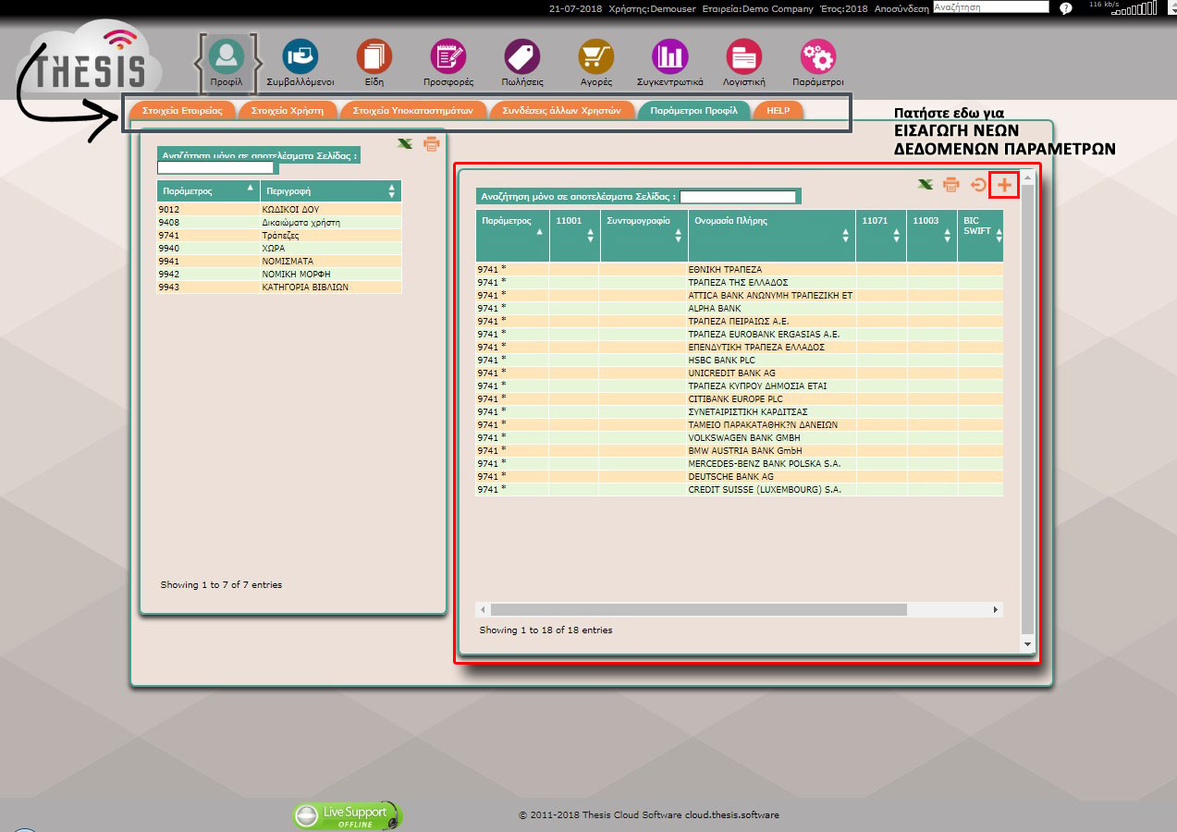Open the Προφίλ module icon
Image resolution: width=1177 pixels, height=832 pixels.
click(226, 56)
